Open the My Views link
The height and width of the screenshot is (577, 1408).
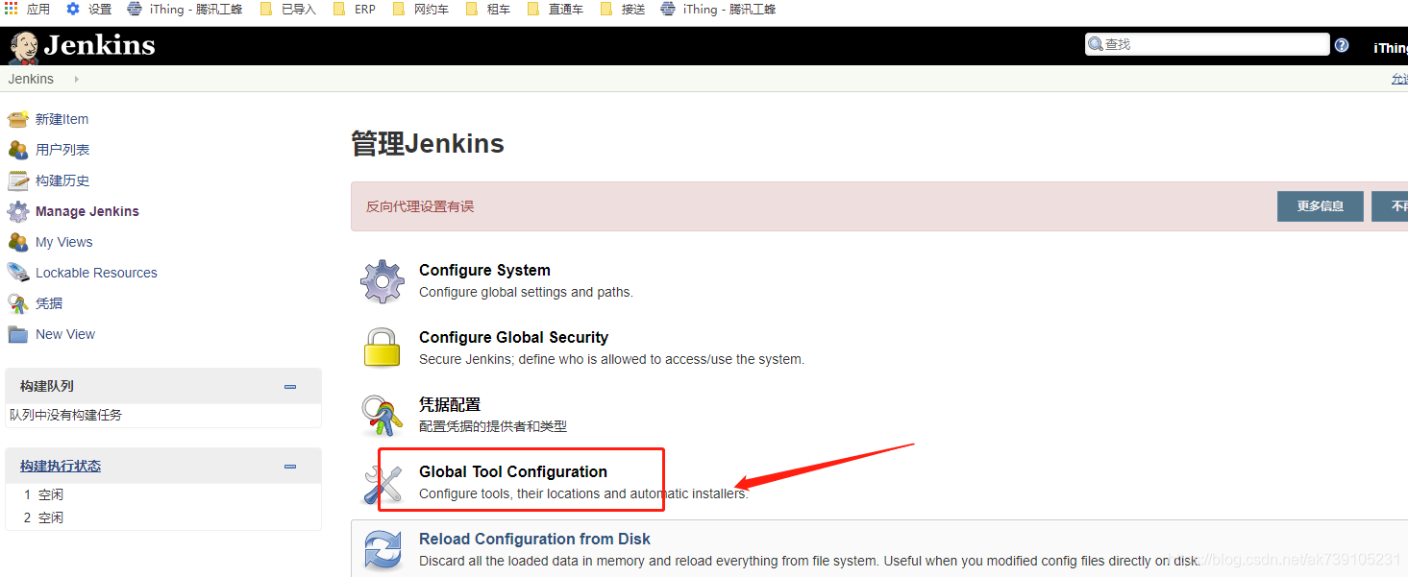coord(64,242)
